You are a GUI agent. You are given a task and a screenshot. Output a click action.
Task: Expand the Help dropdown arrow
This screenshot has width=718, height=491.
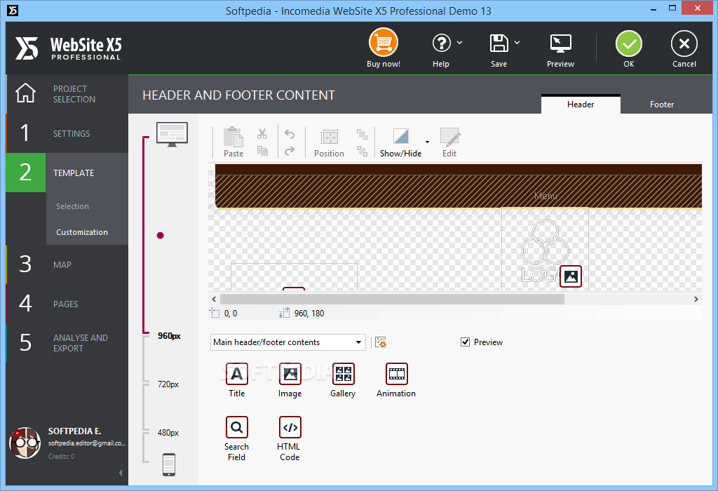click(460, 43)
